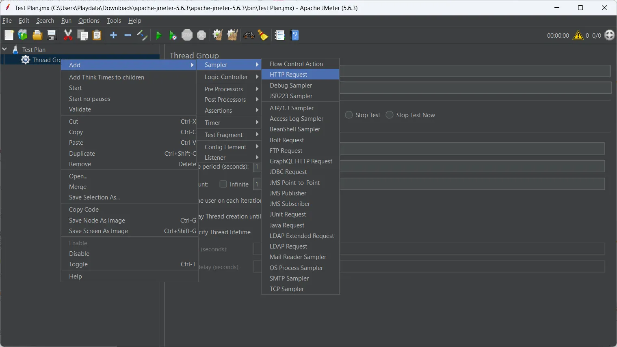The width and height of the screenshot is (617, 347).
Task: Select the Stop Test Now radio button
Action: click(x=390, y=115)
